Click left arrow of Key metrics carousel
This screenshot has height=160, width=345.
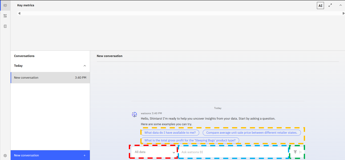[19, 13]
